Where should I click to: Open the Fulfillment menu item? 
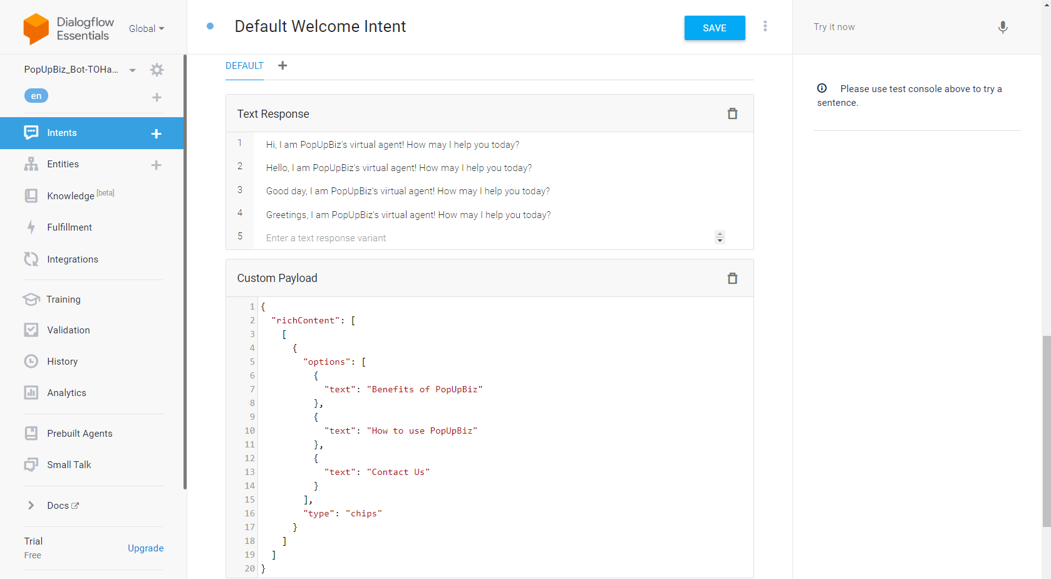(70, 227)
